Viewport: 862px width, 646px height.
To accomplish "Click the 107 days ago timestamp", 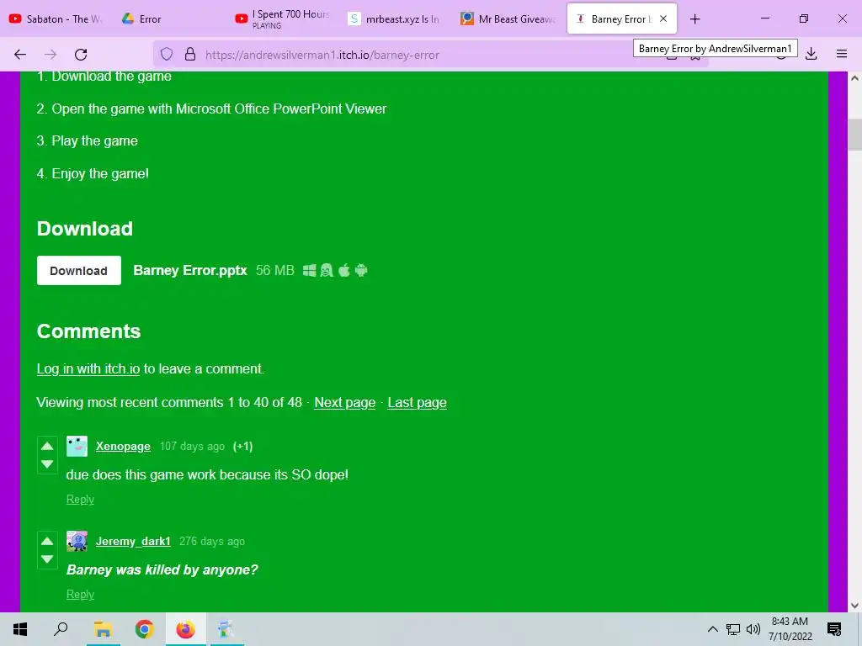I will tap(192, 446).
